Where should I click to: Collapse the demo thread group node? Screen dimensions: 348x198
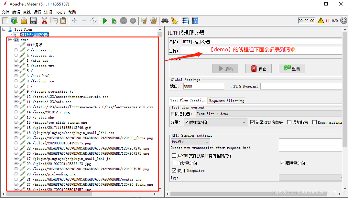pyautogui.click(x=10, y=40)
